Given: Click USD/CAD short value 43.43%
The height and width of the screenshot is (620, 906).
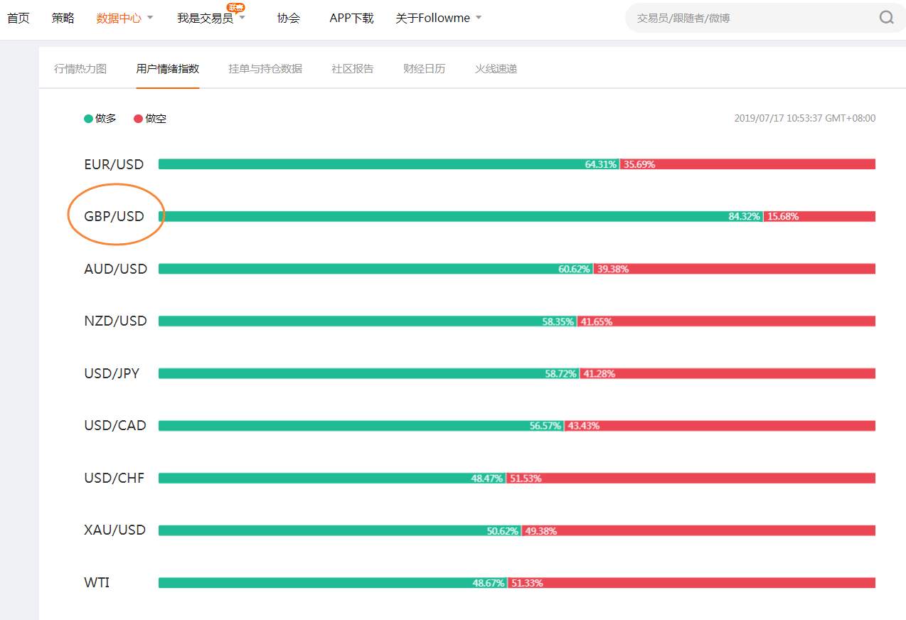Looking at the screenshot, I should tap(584, 426).
